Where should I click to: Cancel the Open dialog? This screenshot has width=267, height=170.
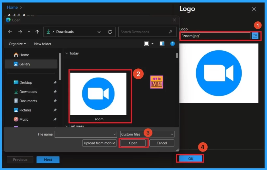point(162,143)
